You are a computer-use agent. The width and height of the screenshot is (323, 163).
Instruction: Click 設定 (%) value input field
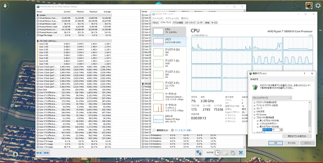(276, 130)
